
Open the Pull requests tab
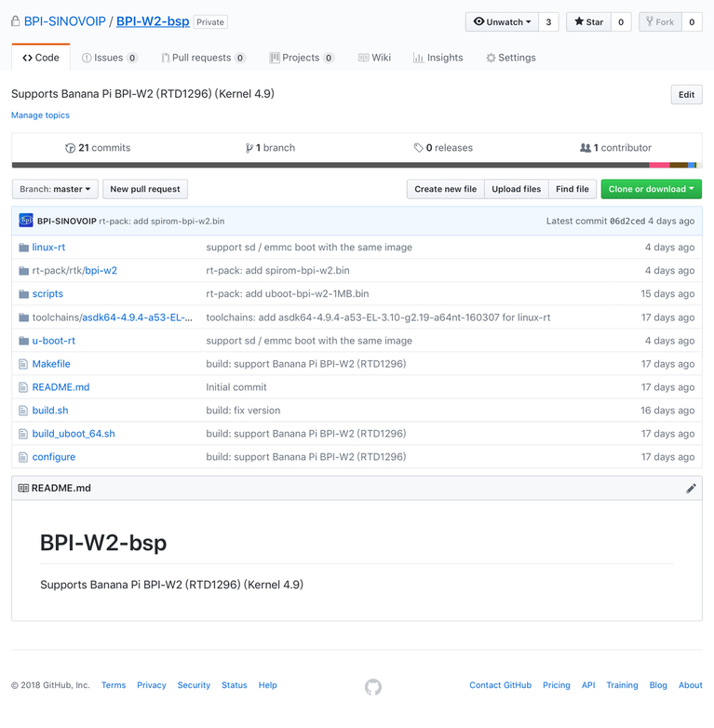pos(203,58)
